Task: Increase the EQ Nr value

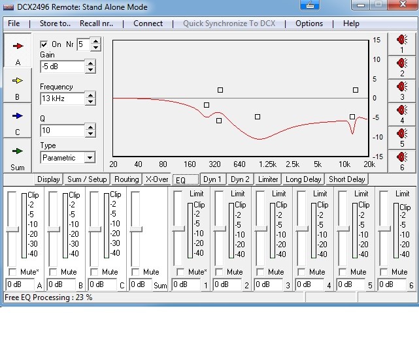Action: [95, 41]
